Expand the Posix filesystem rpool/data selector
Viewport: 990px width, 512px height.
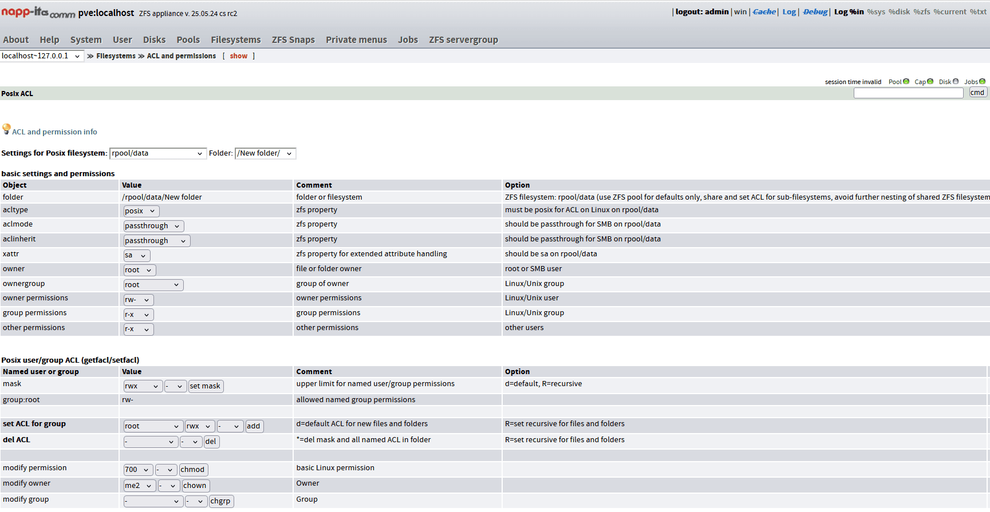pyautogui.click(x=157, y=153)
